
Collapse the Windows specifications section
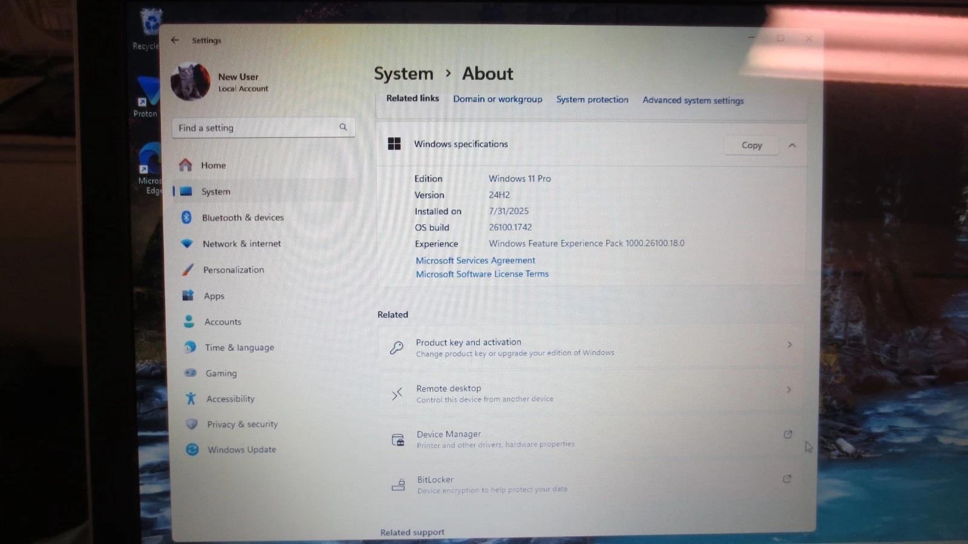792,145
